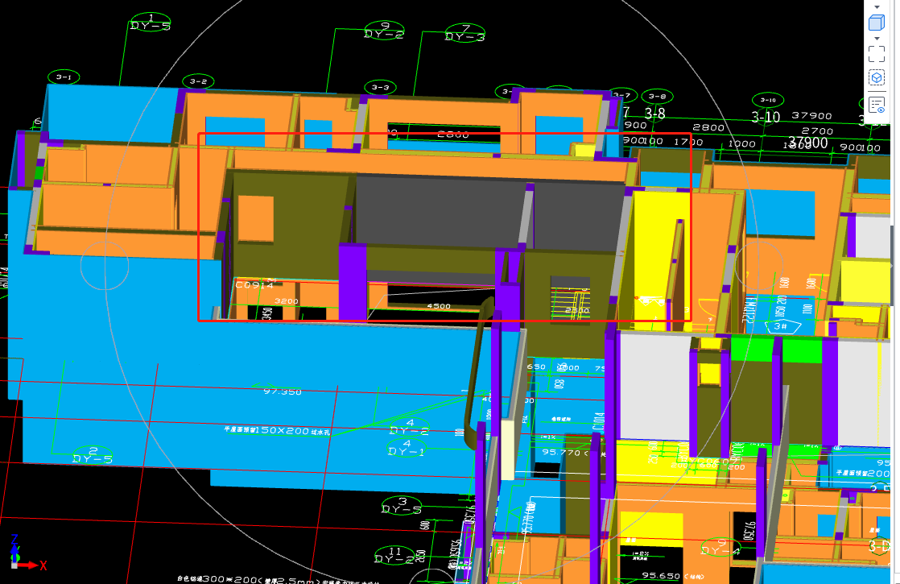Select the '2 DY-5' section marker

tap(93, 455)
